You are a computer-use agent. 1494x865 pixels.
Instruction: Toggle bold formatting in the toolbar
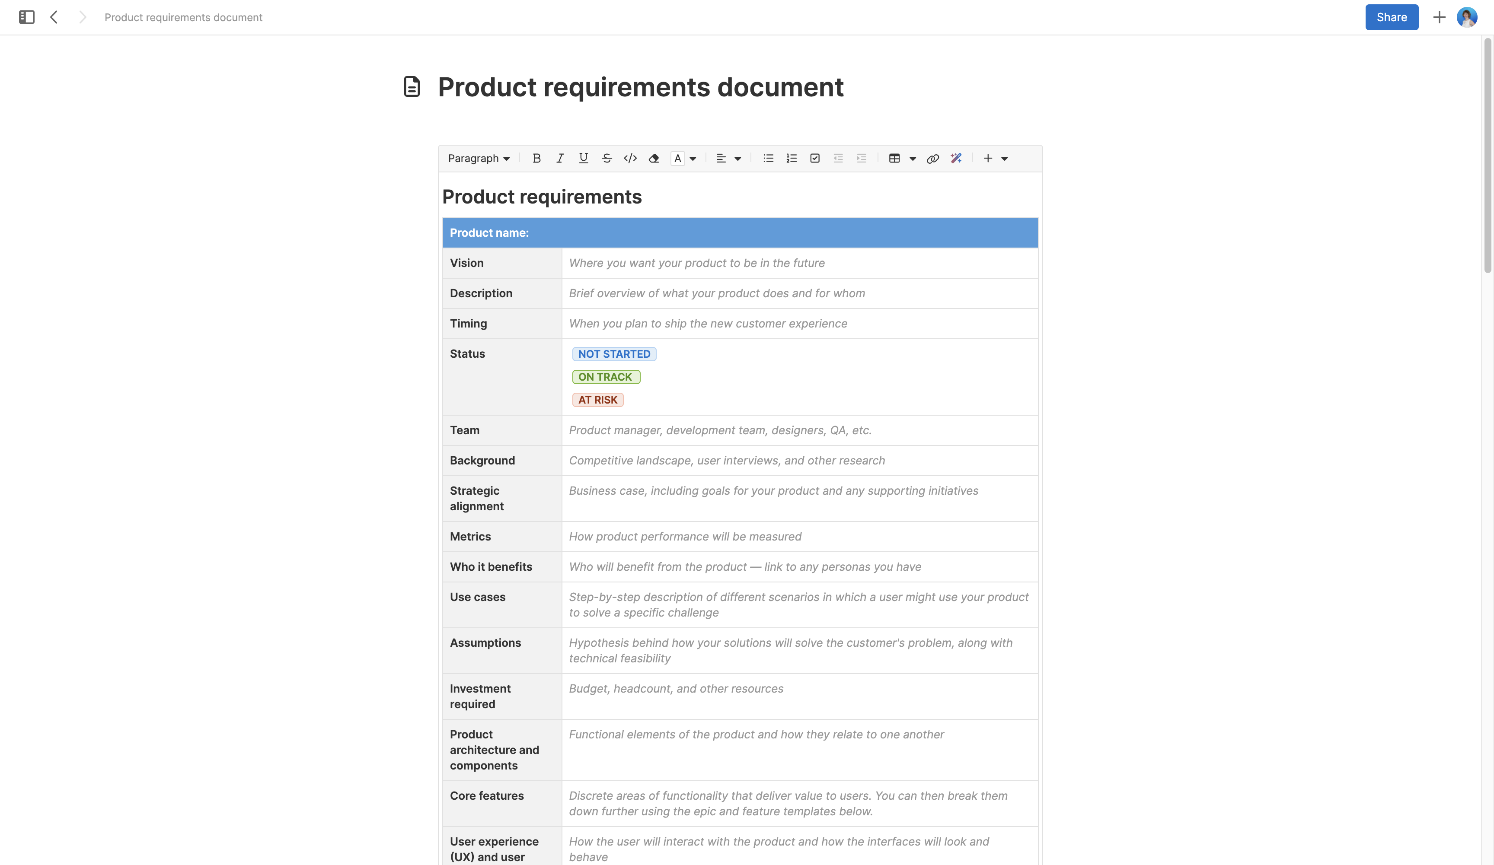point(536,158)
